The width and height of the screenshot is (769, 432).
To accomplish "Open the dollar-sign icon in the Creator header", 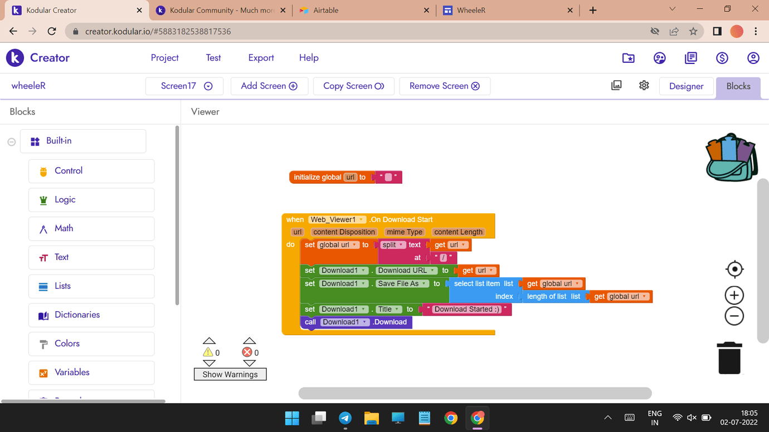I will (x=722, y=58).
